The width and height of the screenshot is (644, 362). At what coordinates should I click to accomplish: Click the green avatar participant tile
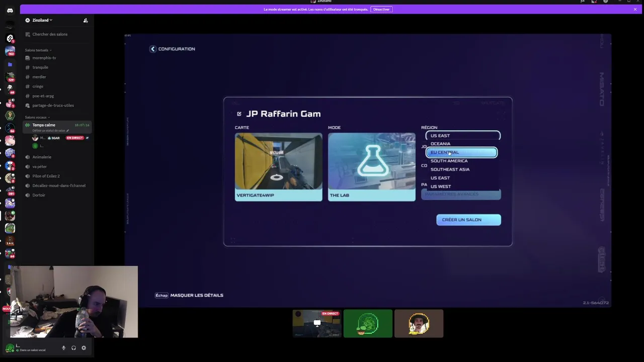(x=368, y=324)
